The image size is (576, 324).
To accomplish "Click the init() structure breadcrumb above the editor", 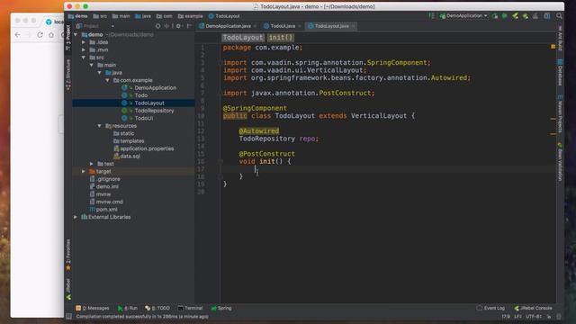I will [x=281, y=37].
